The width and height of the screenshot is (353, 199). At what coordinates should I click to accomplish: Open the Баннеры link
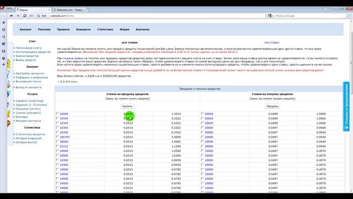click(x=22, y=117)
